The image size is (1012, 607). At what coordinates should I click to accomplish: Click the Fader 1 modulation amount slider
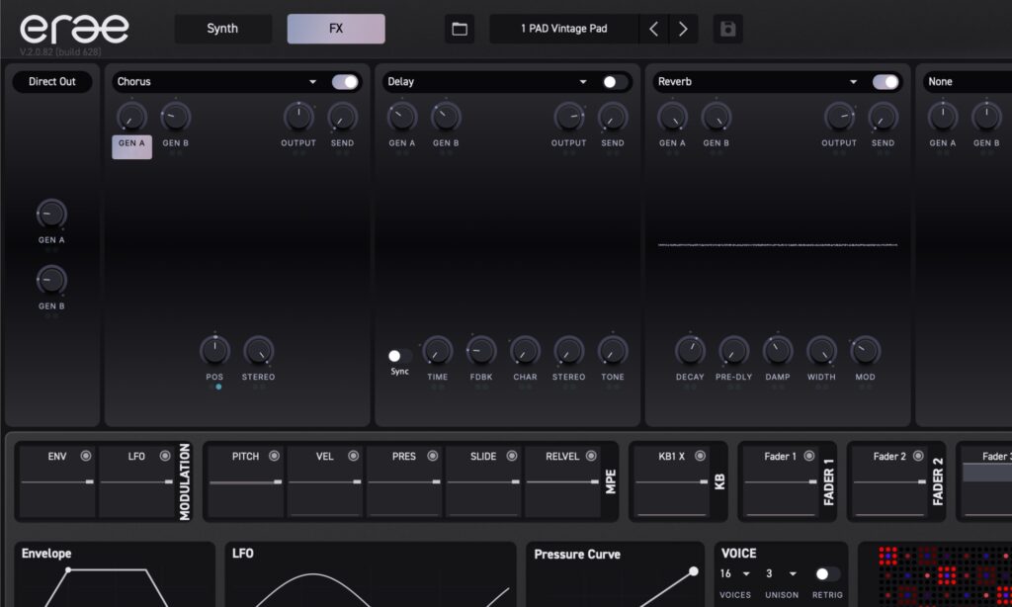coord(781,481)
